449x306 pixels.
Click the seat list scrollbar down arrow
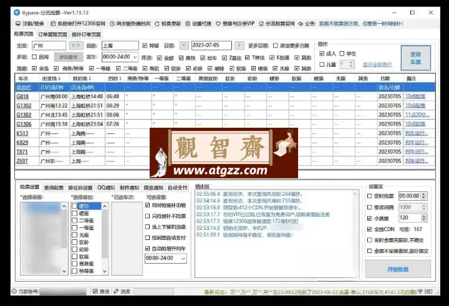(105, 271)
